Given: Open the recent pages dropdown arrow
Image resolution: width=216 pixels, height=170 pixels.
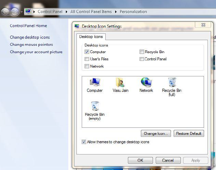Looking at the screenshot, I should coord(21,12).
